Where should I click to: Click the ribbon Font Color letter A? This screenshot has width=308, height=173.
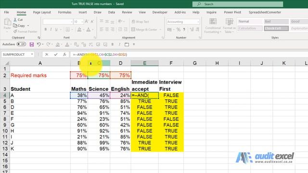point(89,29)
